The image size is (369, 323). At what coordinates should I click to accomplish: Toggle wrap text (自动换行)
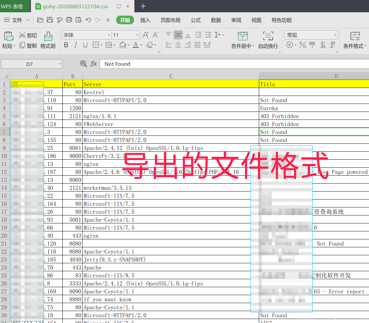(268, 40)
